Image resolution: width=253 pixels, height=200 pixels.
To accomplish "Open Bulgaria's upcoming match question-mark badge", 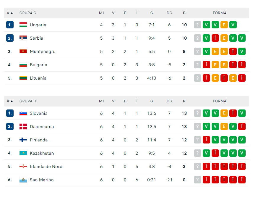I will point(197,65).
